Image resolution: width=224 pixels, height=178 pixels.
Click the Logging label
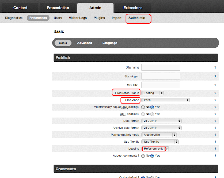point(134,149)
